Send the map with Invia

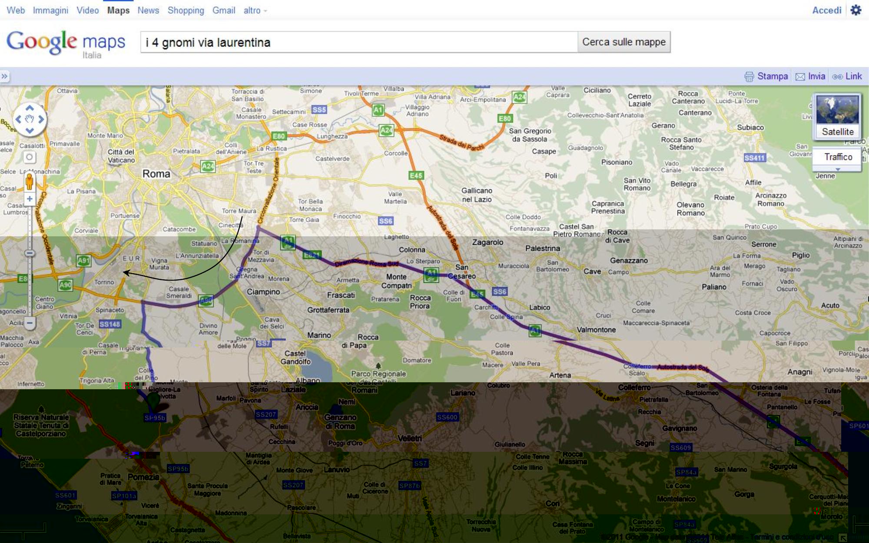810,76
